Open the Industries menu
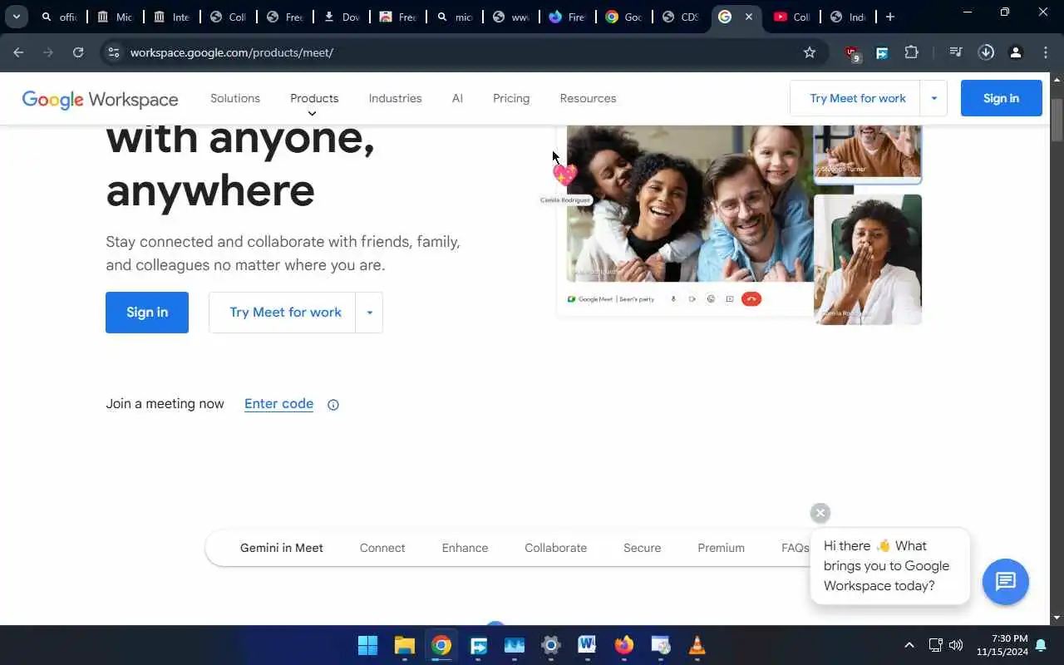The width and height of the screenshot is (1064, 665). pyautogui.click(x=395, y=98)
